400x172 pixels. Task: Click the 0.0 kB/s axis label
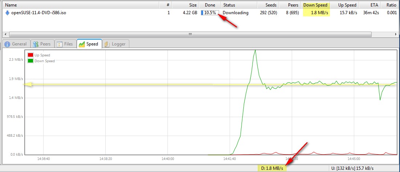tap(16, 155)
